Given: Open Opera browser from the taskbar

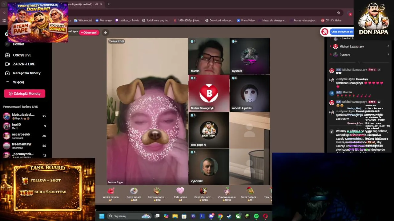Looking at the screenshot, I should [265, 216].
